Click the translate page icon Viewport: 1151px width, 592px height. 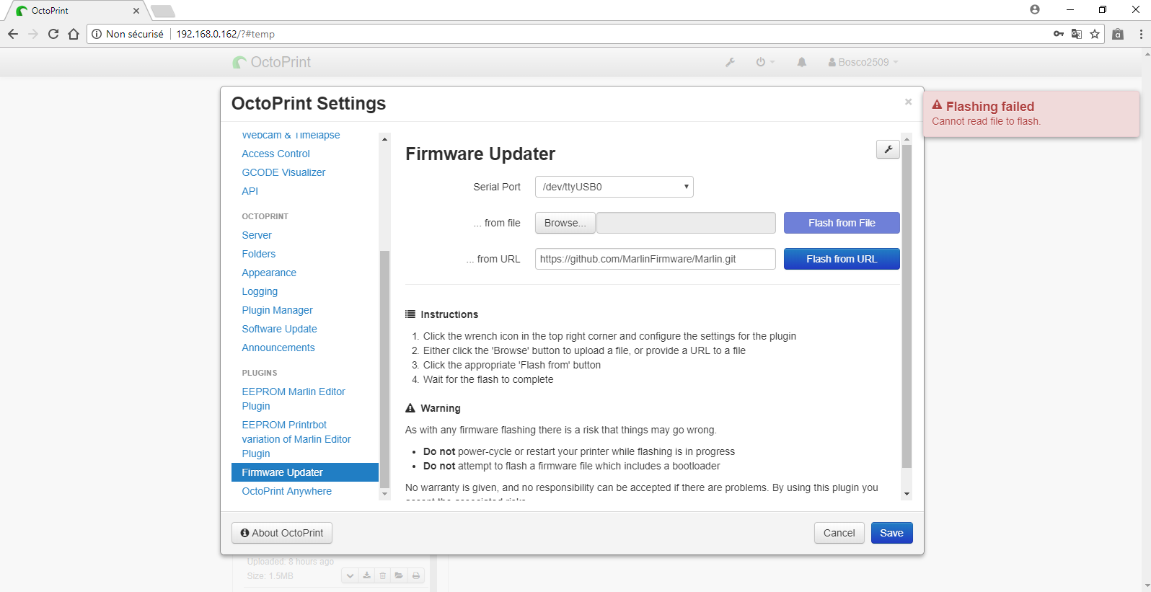pos(1077,34)
